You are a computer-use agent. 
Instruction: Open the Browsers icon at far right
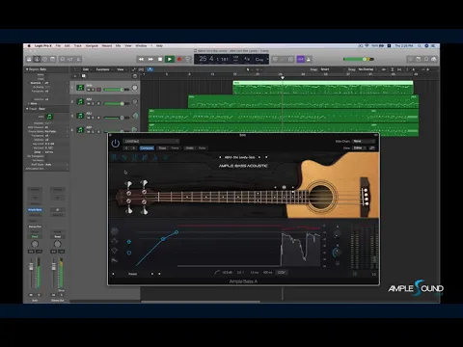tap(434, 59)
